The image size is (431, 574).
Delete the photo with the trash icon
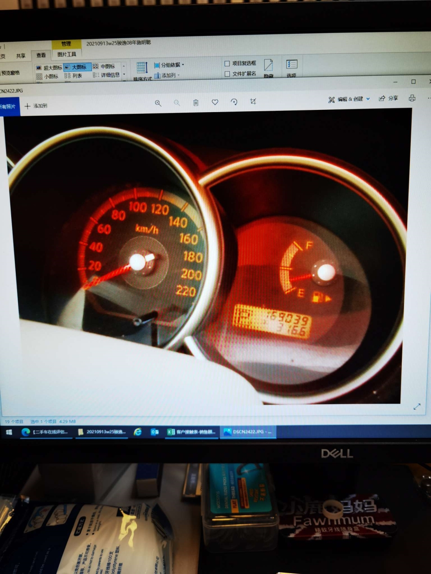(x=196, y=103)
